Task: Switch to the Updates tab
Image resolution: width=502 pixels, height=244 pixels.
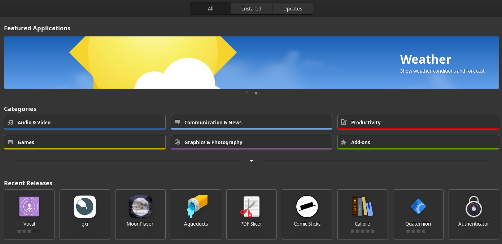Action: (292, 8)
